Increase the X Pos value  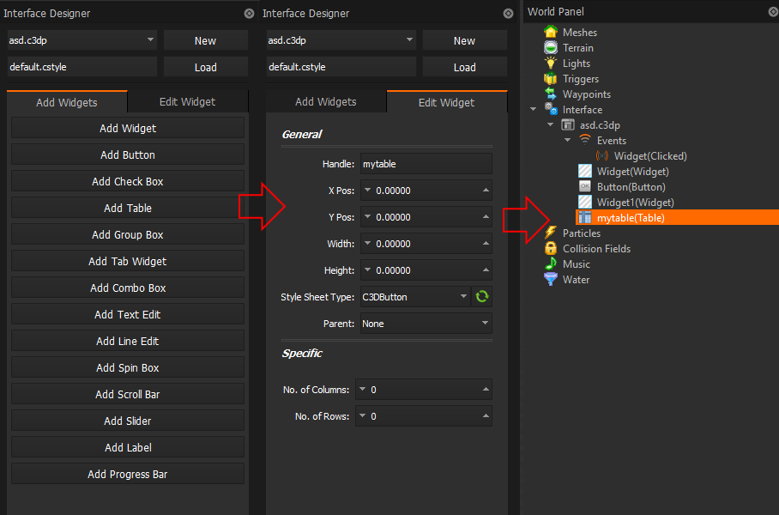pos(486,190)
